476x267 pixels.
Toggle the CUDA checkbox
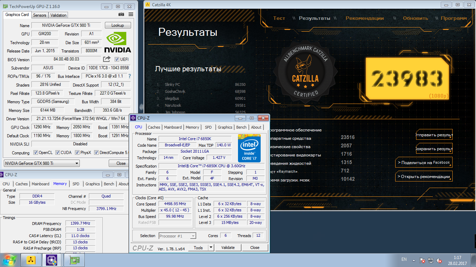(57, 153)
